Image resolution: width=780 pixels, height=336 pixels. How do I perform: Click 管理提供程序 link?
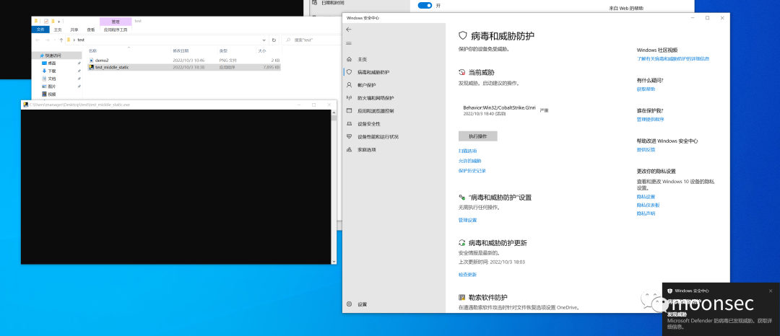pyautogui.click(x=650, y=119)
